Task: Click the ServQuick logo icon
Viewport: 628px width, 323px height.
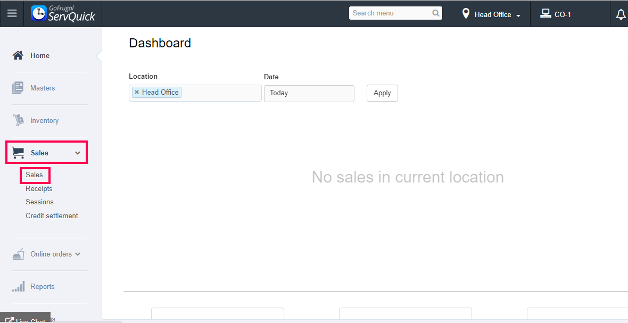Action: [x=39, y=14]
